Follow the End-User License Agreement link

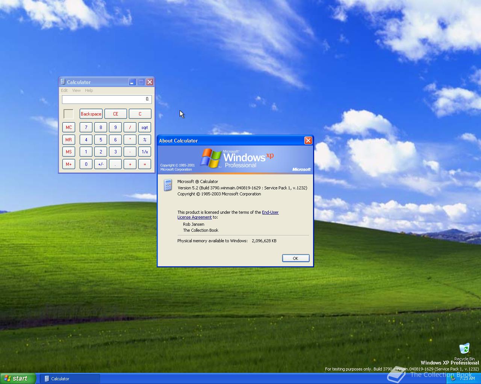point(228,214)
